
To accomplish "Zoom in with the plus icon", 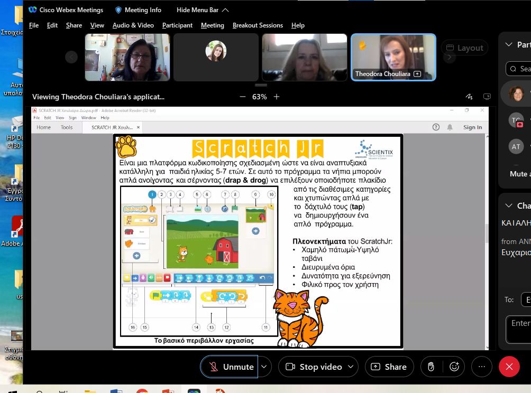I will coord(276,97).
